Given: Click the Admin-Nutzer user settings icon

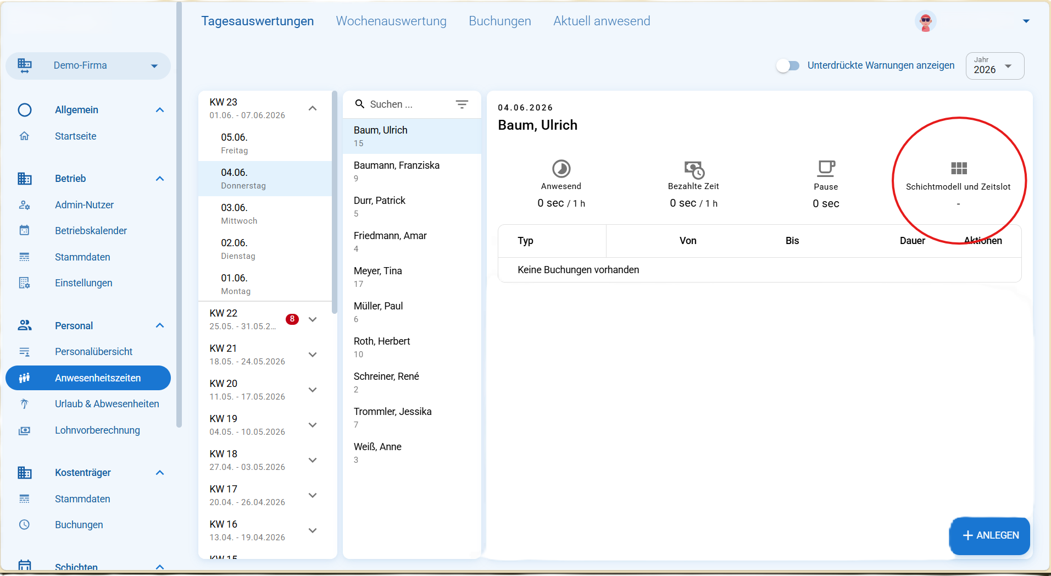Looking at the screenshot, I should [24, 205].
